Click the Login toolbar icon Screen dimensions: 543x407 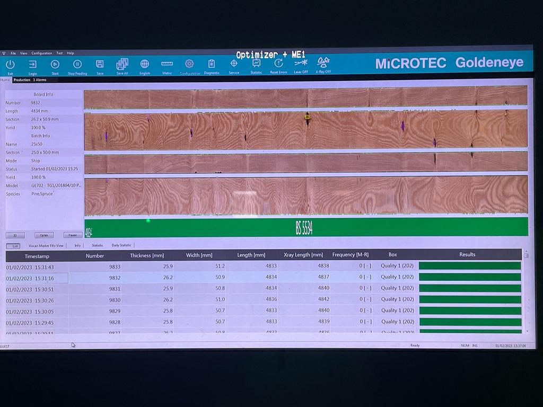(32, 65)
